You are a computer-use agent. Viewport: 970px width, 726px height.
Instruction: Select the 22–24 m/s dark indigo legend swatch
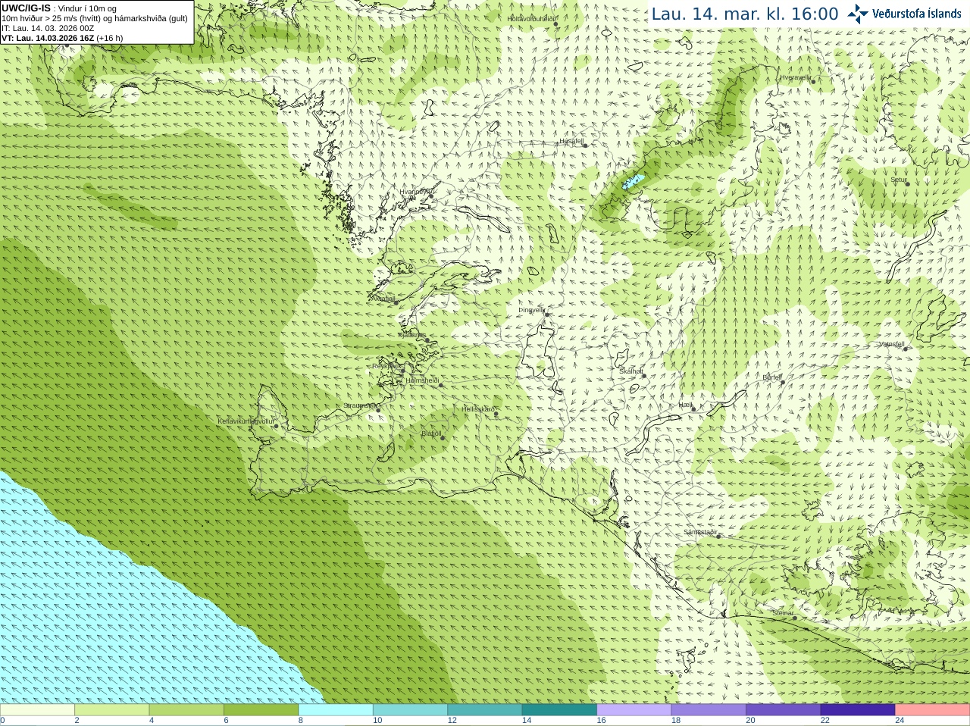(858, 710)
